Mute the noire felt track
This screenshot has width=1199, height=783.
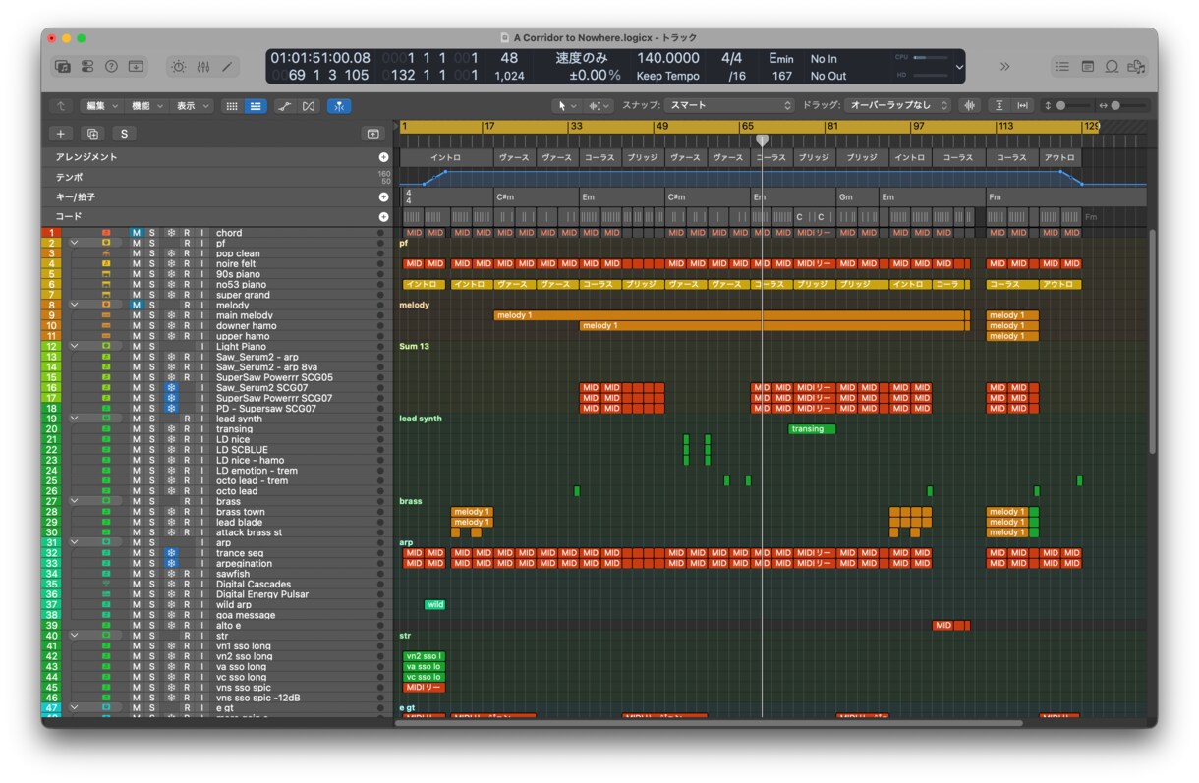click(x=137, y=264)
